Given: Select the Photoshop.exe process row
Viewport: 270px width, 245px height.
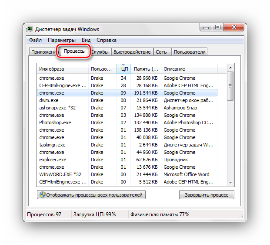Looking at the screenshot, I should (x=127, y=122).
